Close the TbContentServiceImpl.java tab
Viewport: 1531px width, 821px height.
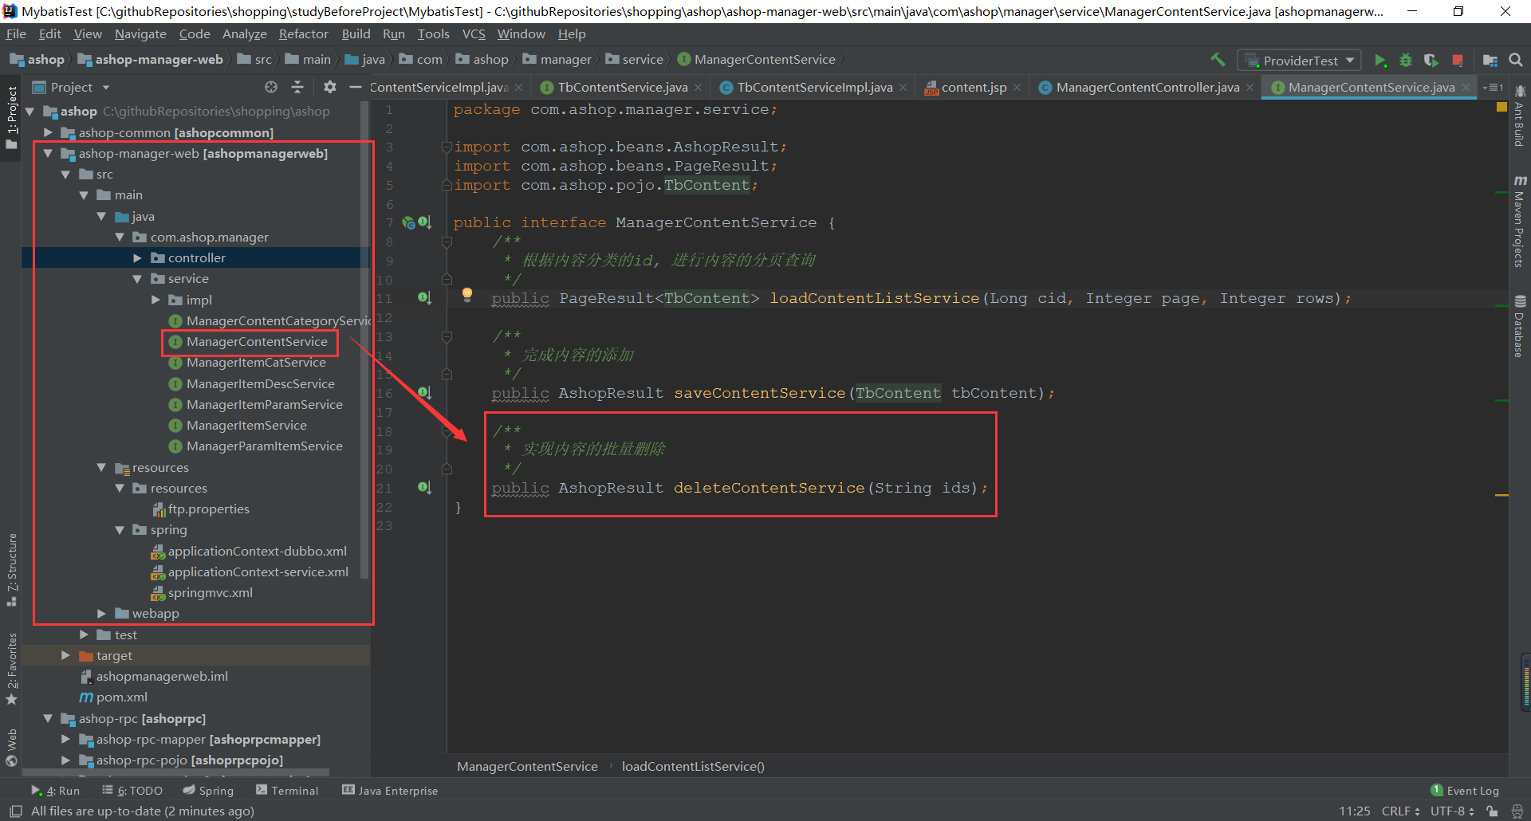click(903, 88)
